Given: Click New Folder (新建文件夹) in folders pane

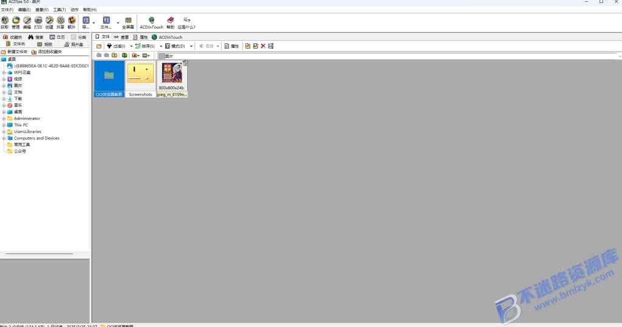Looking at the screenshot, I should point(15,52).
